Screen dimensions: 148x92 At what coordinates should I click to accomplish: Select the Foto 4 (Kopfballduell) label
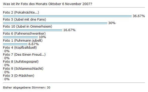point(20,48)
